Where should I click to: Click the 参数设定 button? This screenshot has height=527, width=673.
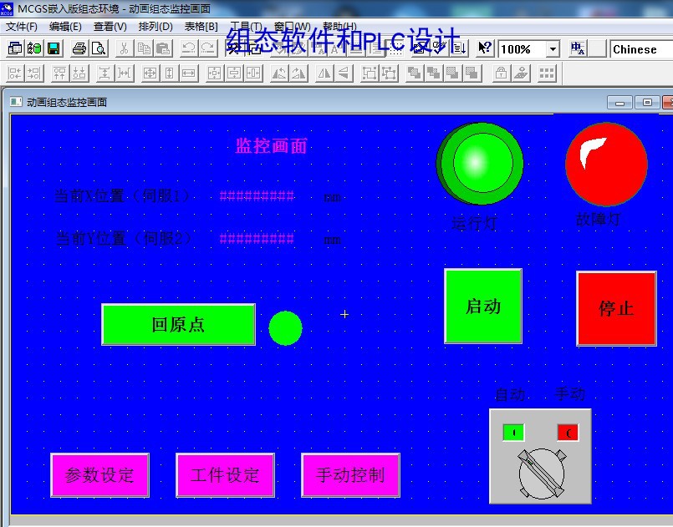(100, 475)
